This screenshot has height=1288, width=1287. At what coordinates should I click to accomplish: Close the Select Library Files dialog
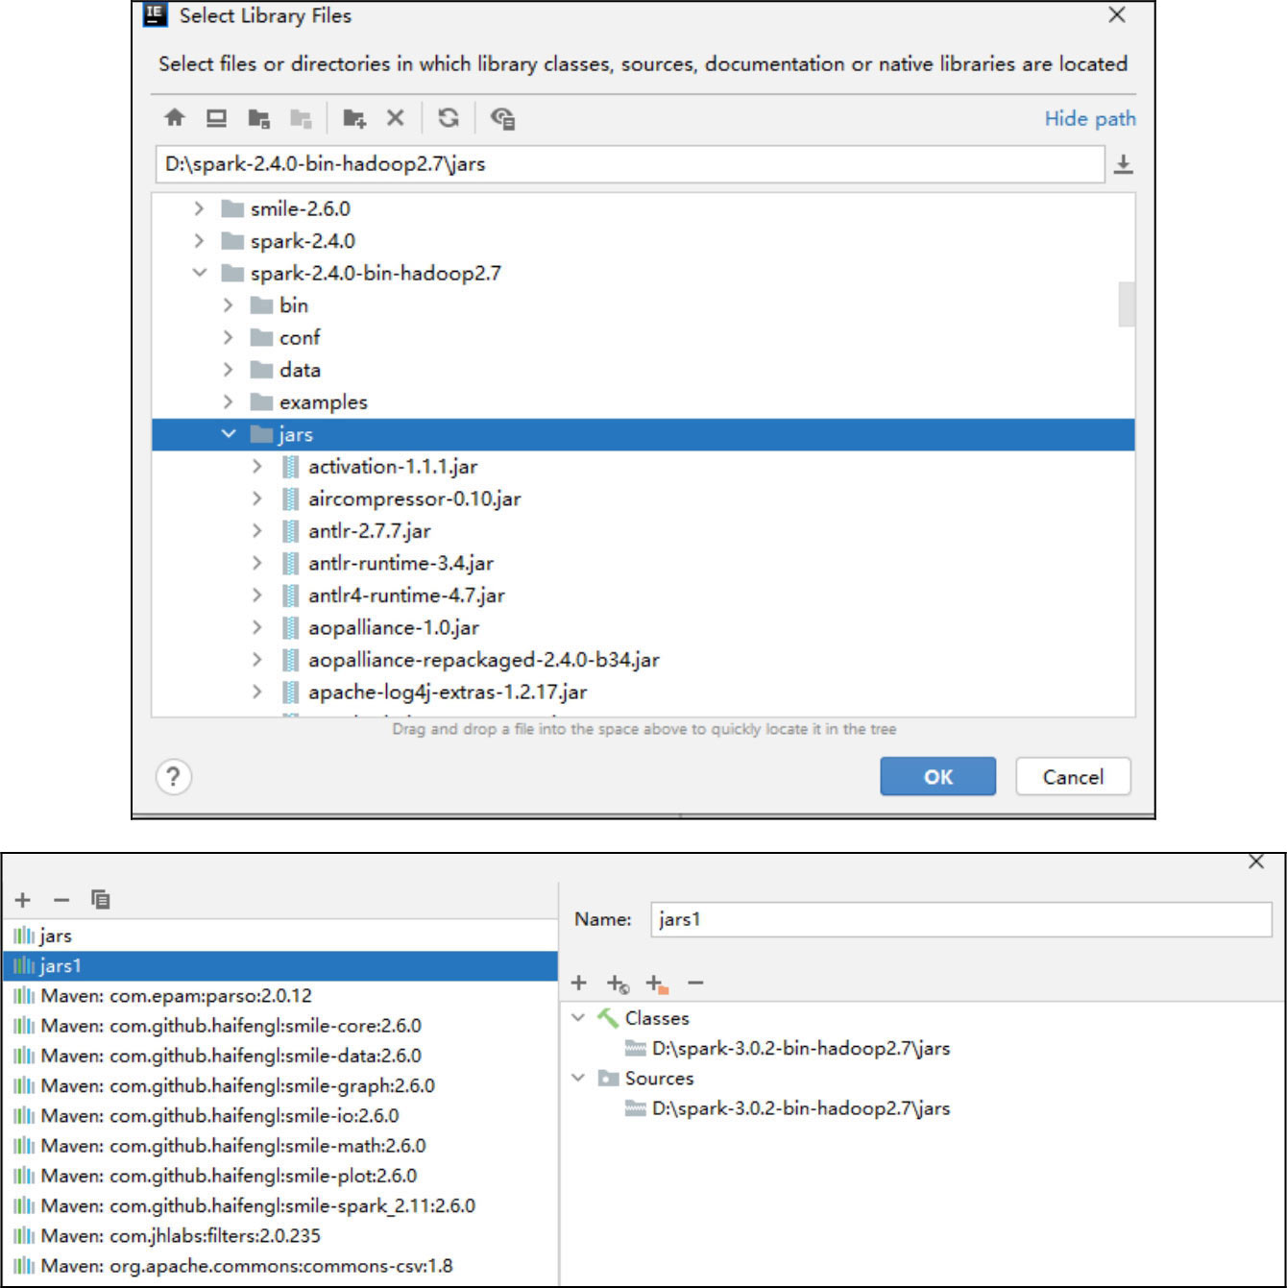[1116, 14]
